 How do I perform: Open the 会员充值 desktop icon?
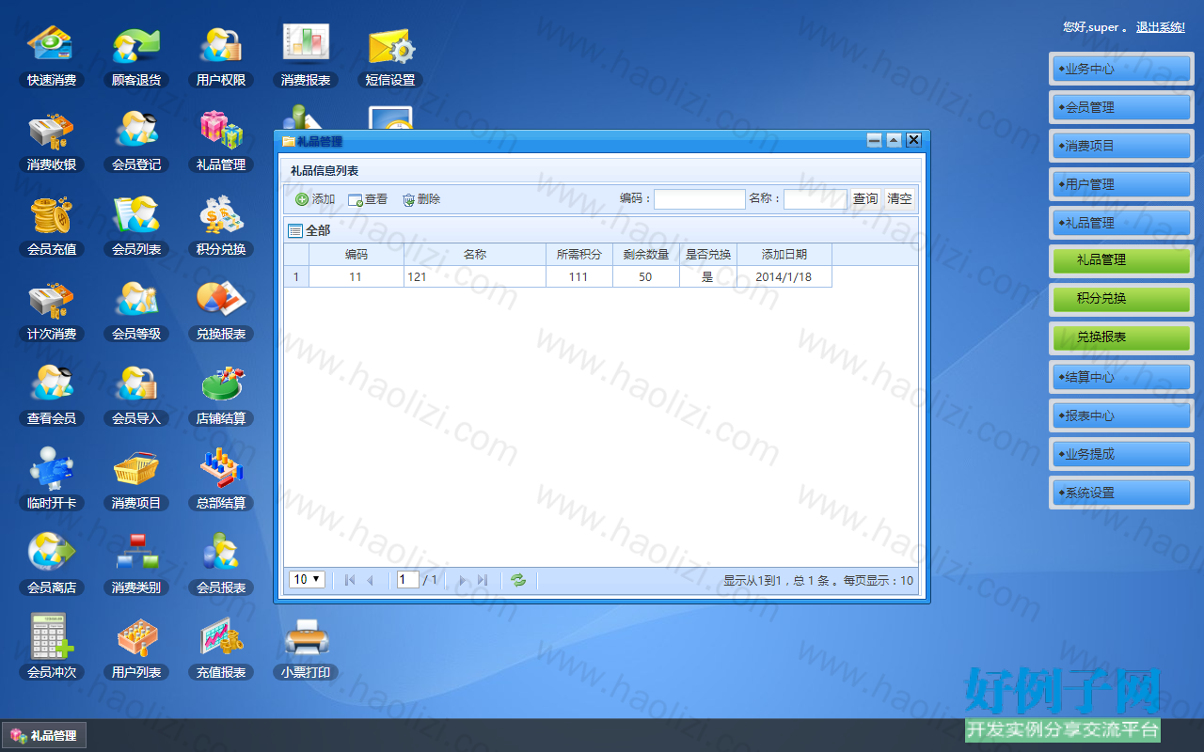pos(52,226)
